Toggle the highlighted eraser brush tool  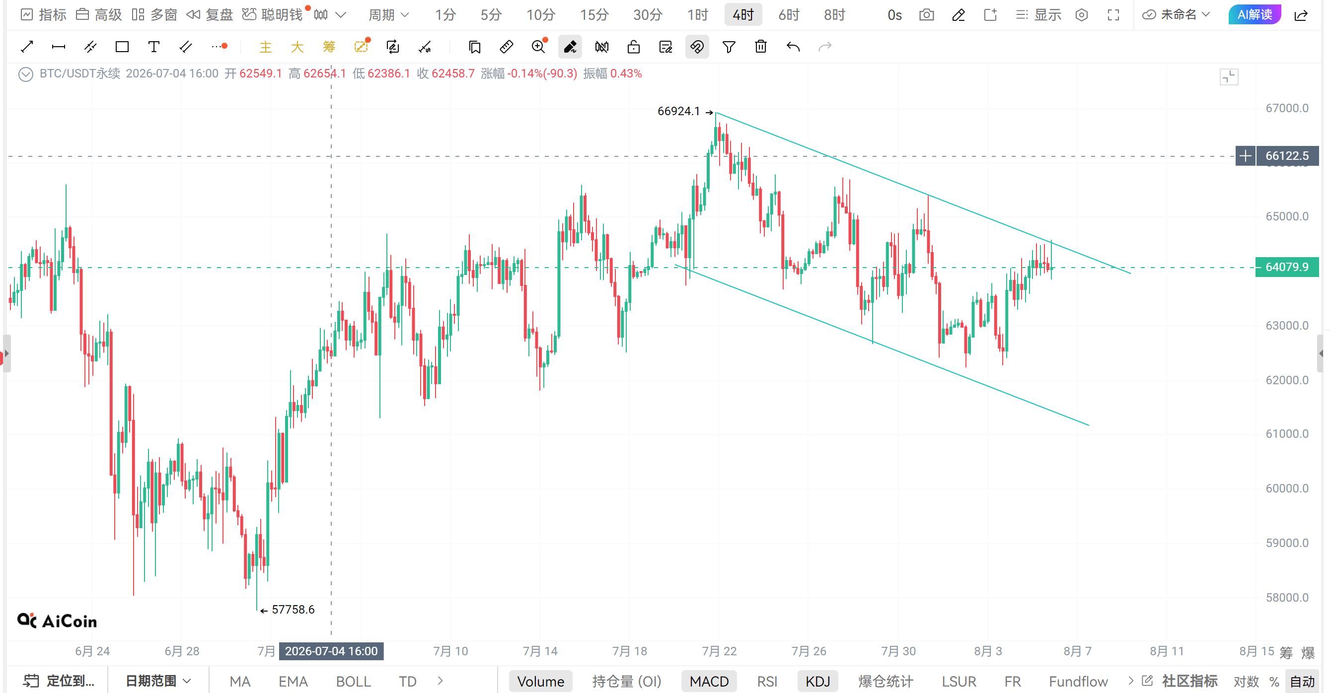570,47
